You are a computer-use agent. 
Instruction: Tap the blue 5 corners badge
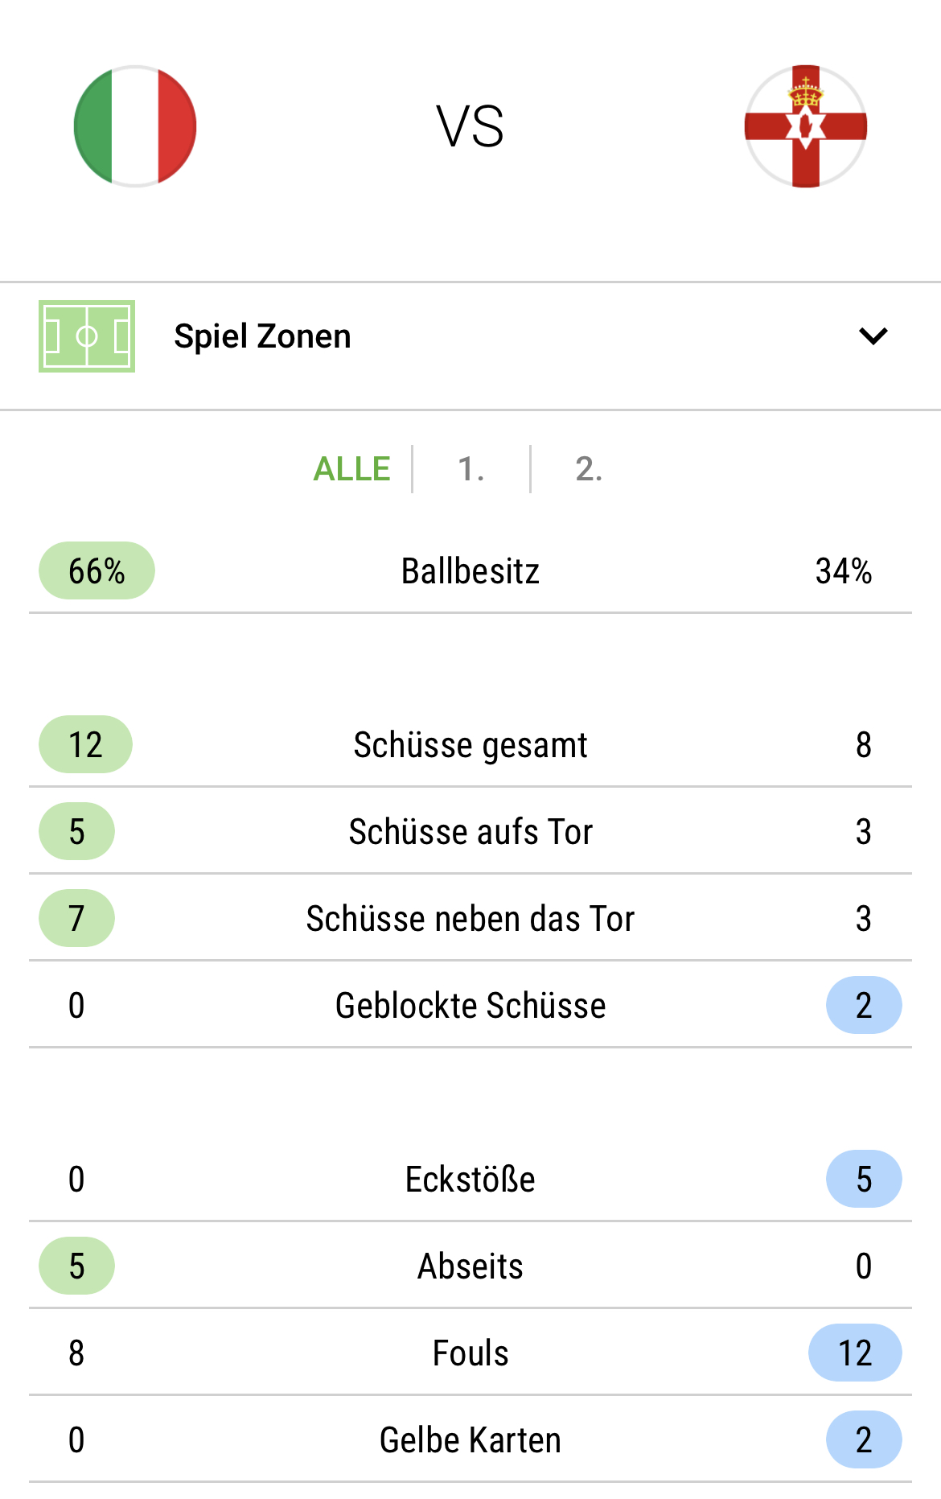pos(864,1179)
